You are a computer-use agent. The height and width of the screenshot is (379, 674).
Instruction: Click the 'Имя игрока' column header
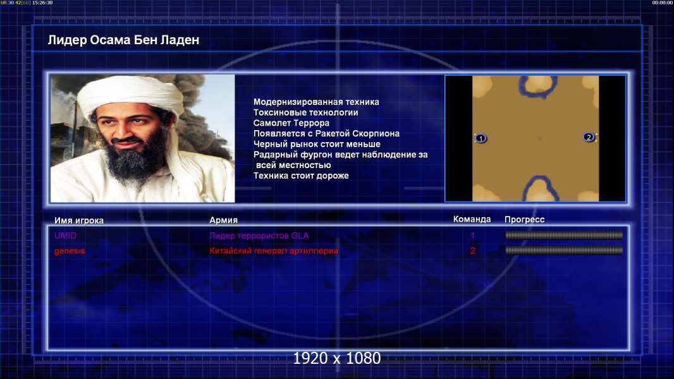point(78,220)
